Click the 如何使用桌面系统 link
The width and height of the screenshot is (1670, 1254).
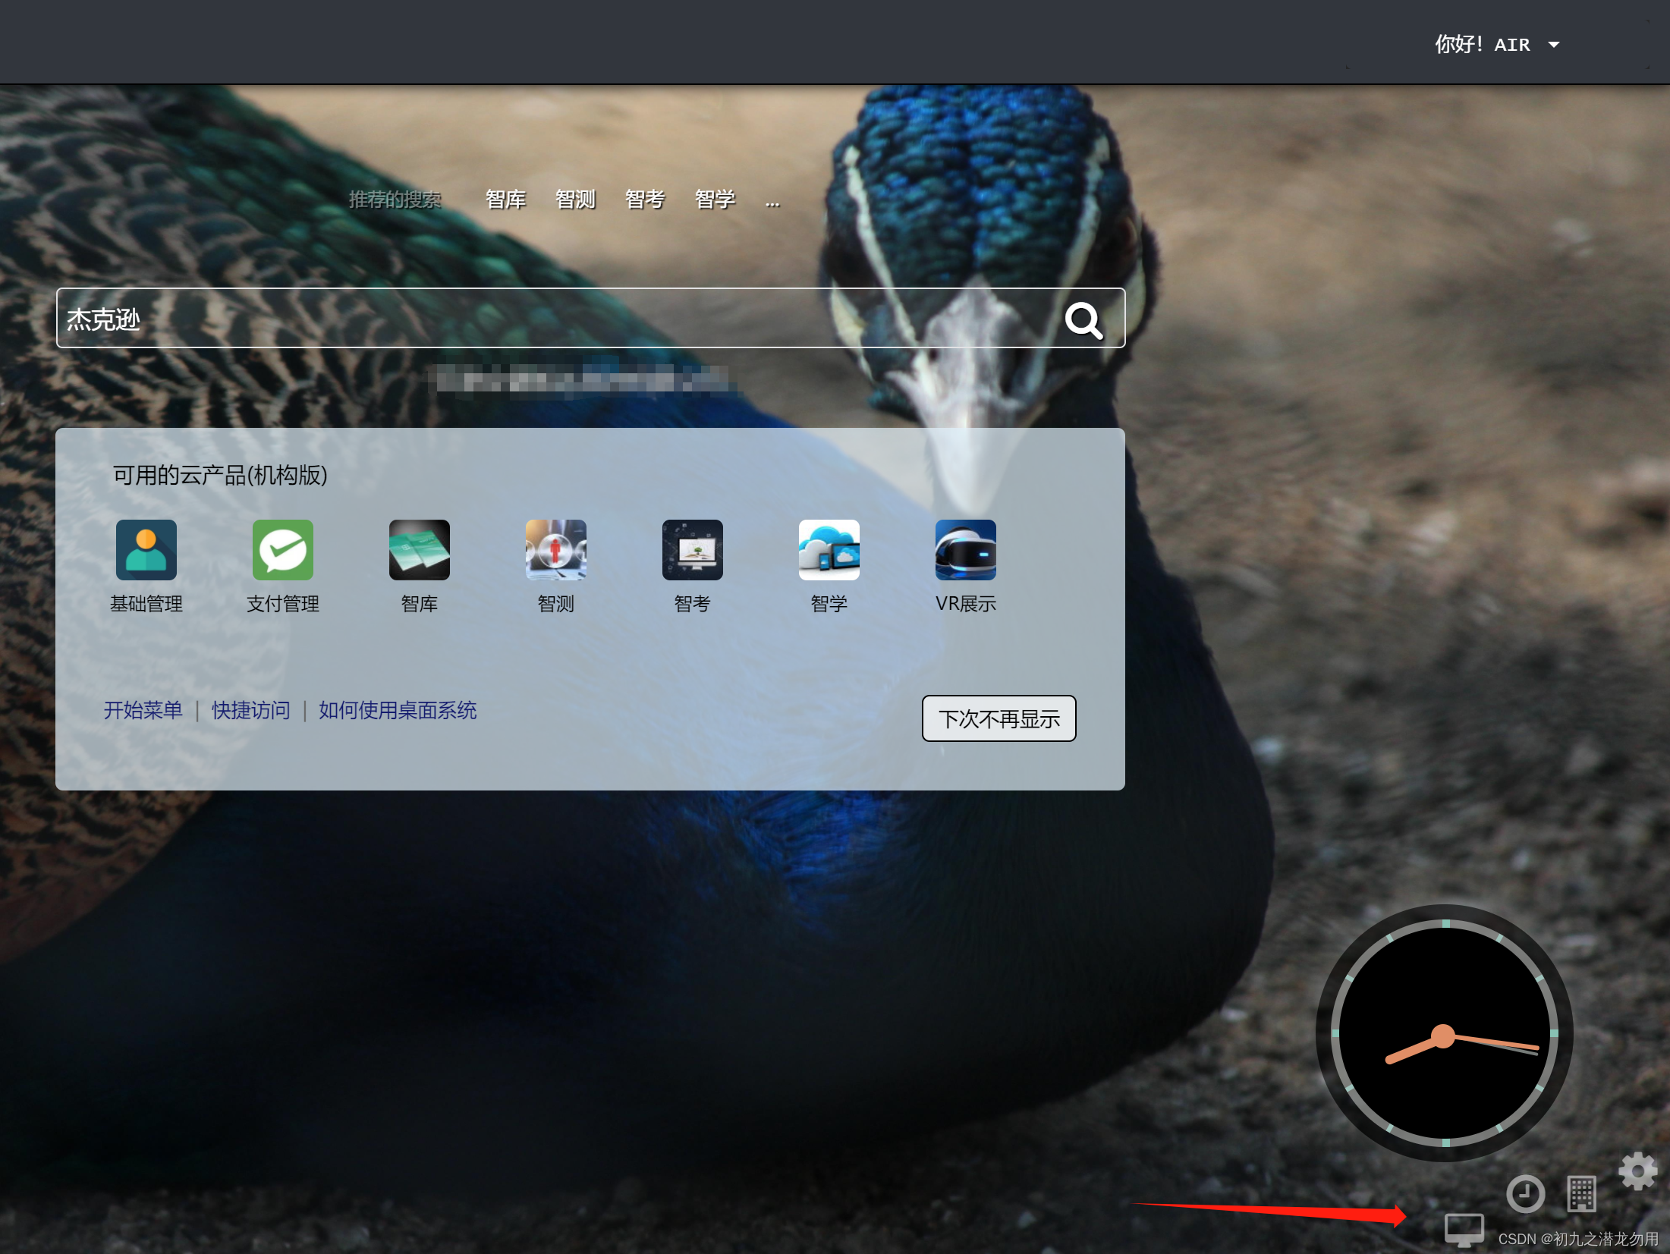(x=399, y=710)
